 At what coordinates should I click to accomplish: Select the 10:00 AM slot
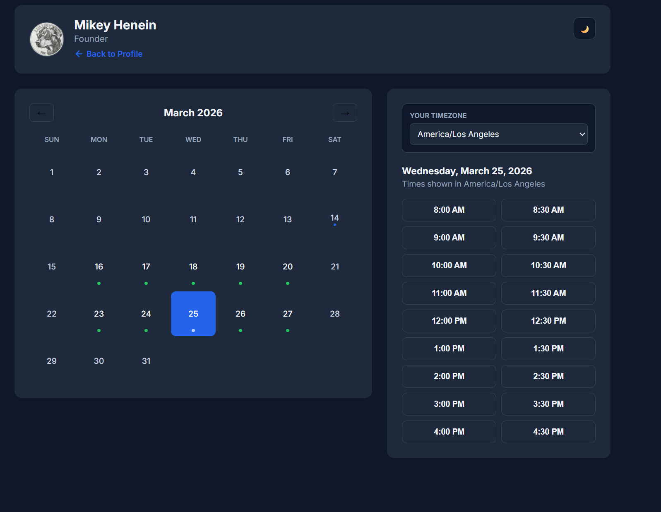tap(449, 265)
